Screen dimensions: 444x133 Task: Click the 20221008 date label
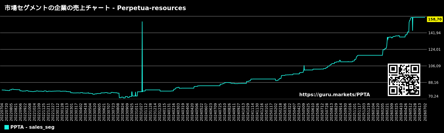[30, 112]
